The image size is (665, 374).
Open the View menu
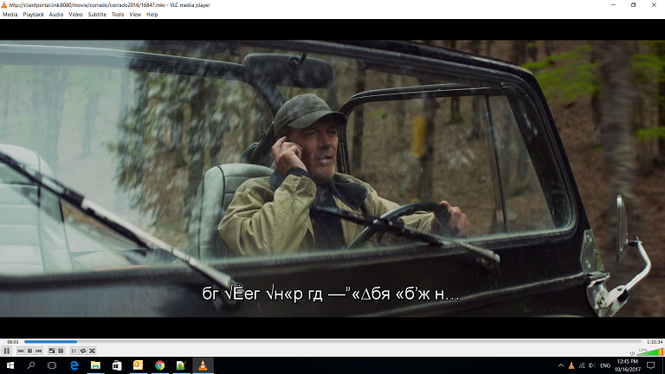pos(135,15)
